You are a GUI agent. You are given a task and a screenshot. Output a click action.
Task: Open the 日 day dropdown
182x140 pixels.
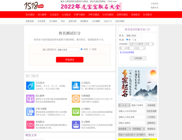123,48
